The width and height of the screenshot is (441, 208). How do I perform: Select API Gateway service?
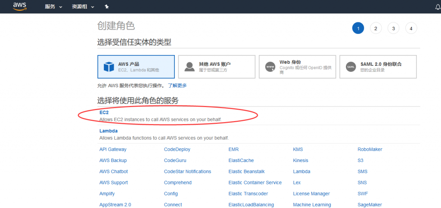pos(113,149)
